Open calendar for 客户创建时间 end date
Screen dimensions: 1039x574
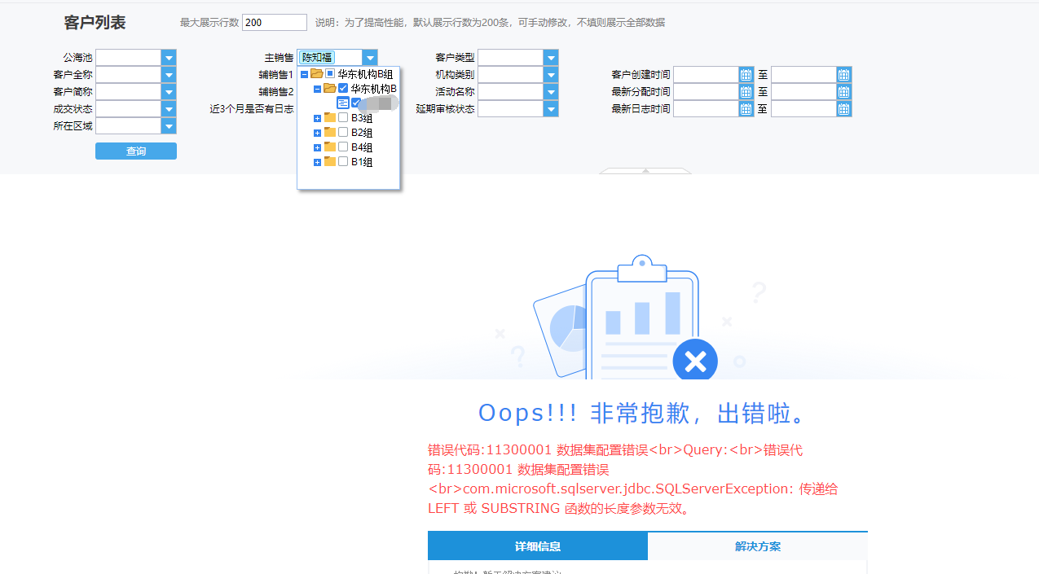844,75
